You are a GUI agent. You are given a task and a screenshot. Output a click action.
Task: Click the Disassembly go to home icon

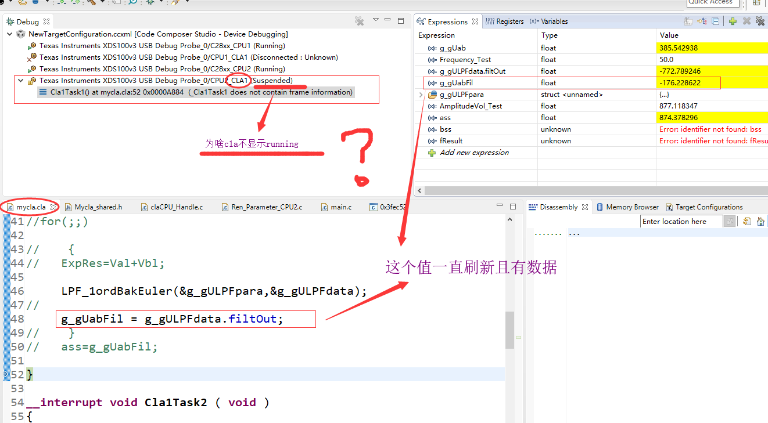(x=760, y=222)
